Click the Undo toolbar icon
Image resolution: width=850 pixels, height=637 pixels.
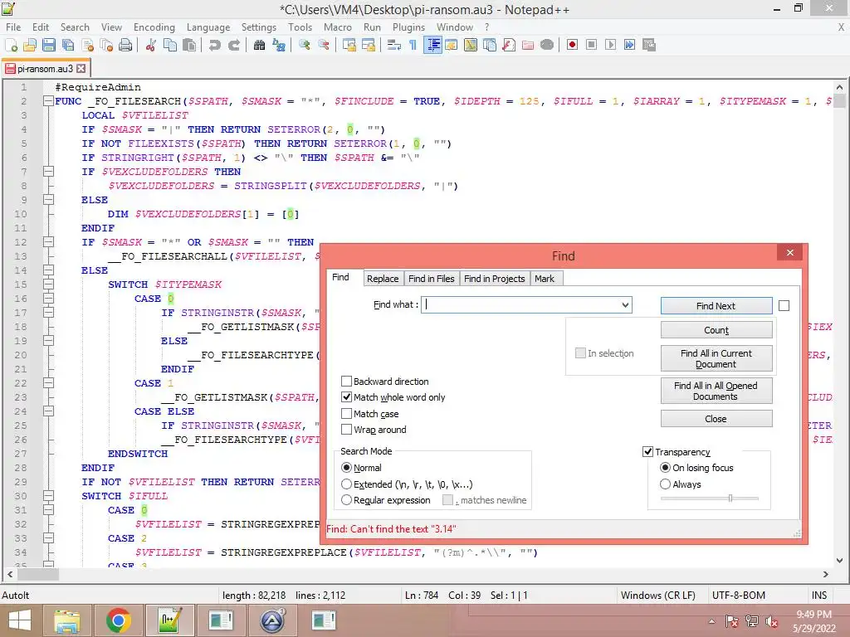[215, 45]
